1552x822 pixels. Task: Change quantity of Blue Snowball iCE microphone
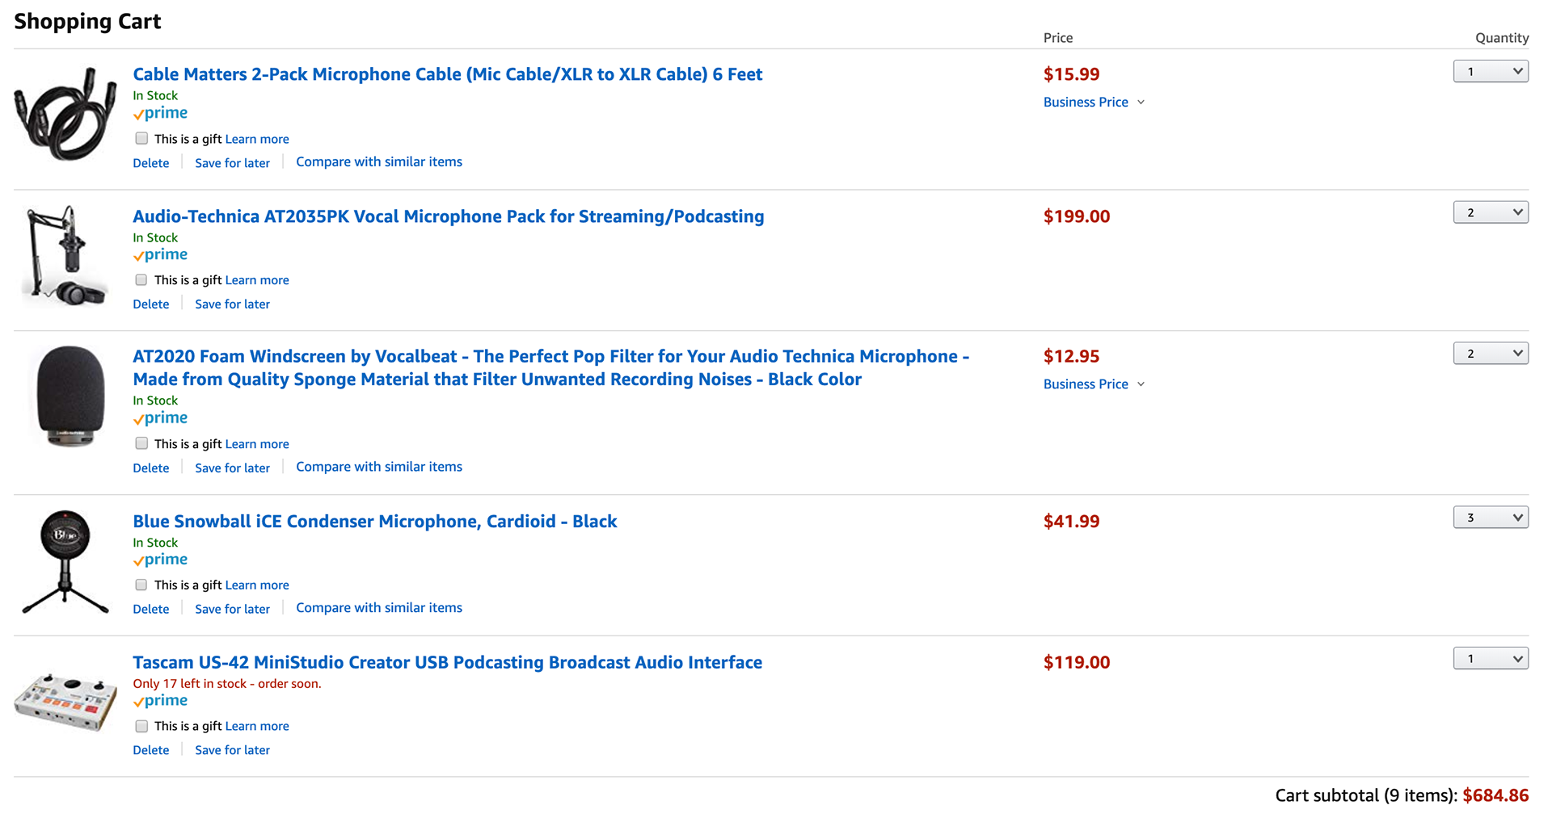coord(1491,518)
